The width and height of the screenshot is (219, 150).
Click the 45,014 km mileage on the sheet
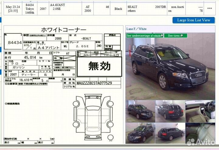coord(33,58)
